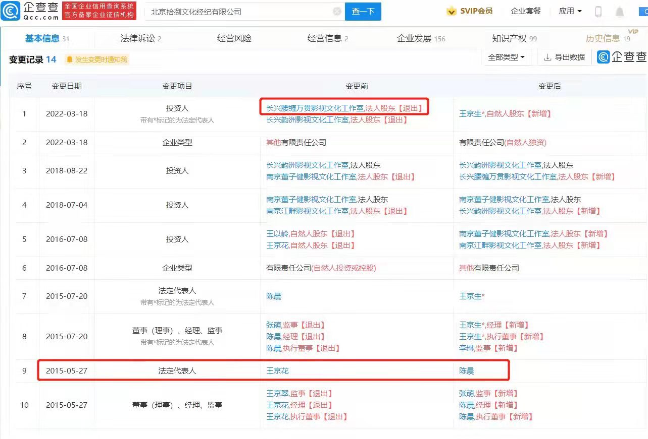Select date 2015-07-20 in row 7
648x439 pixels.
point(67,296)
